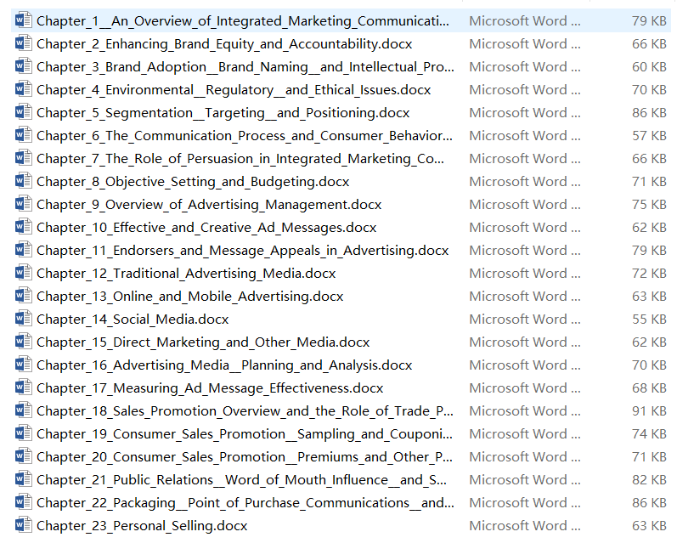The width and height of the screenshot is (677, 543).
Task: Click the 91 KB size of Chapter_18
Action: coord(649,410)
